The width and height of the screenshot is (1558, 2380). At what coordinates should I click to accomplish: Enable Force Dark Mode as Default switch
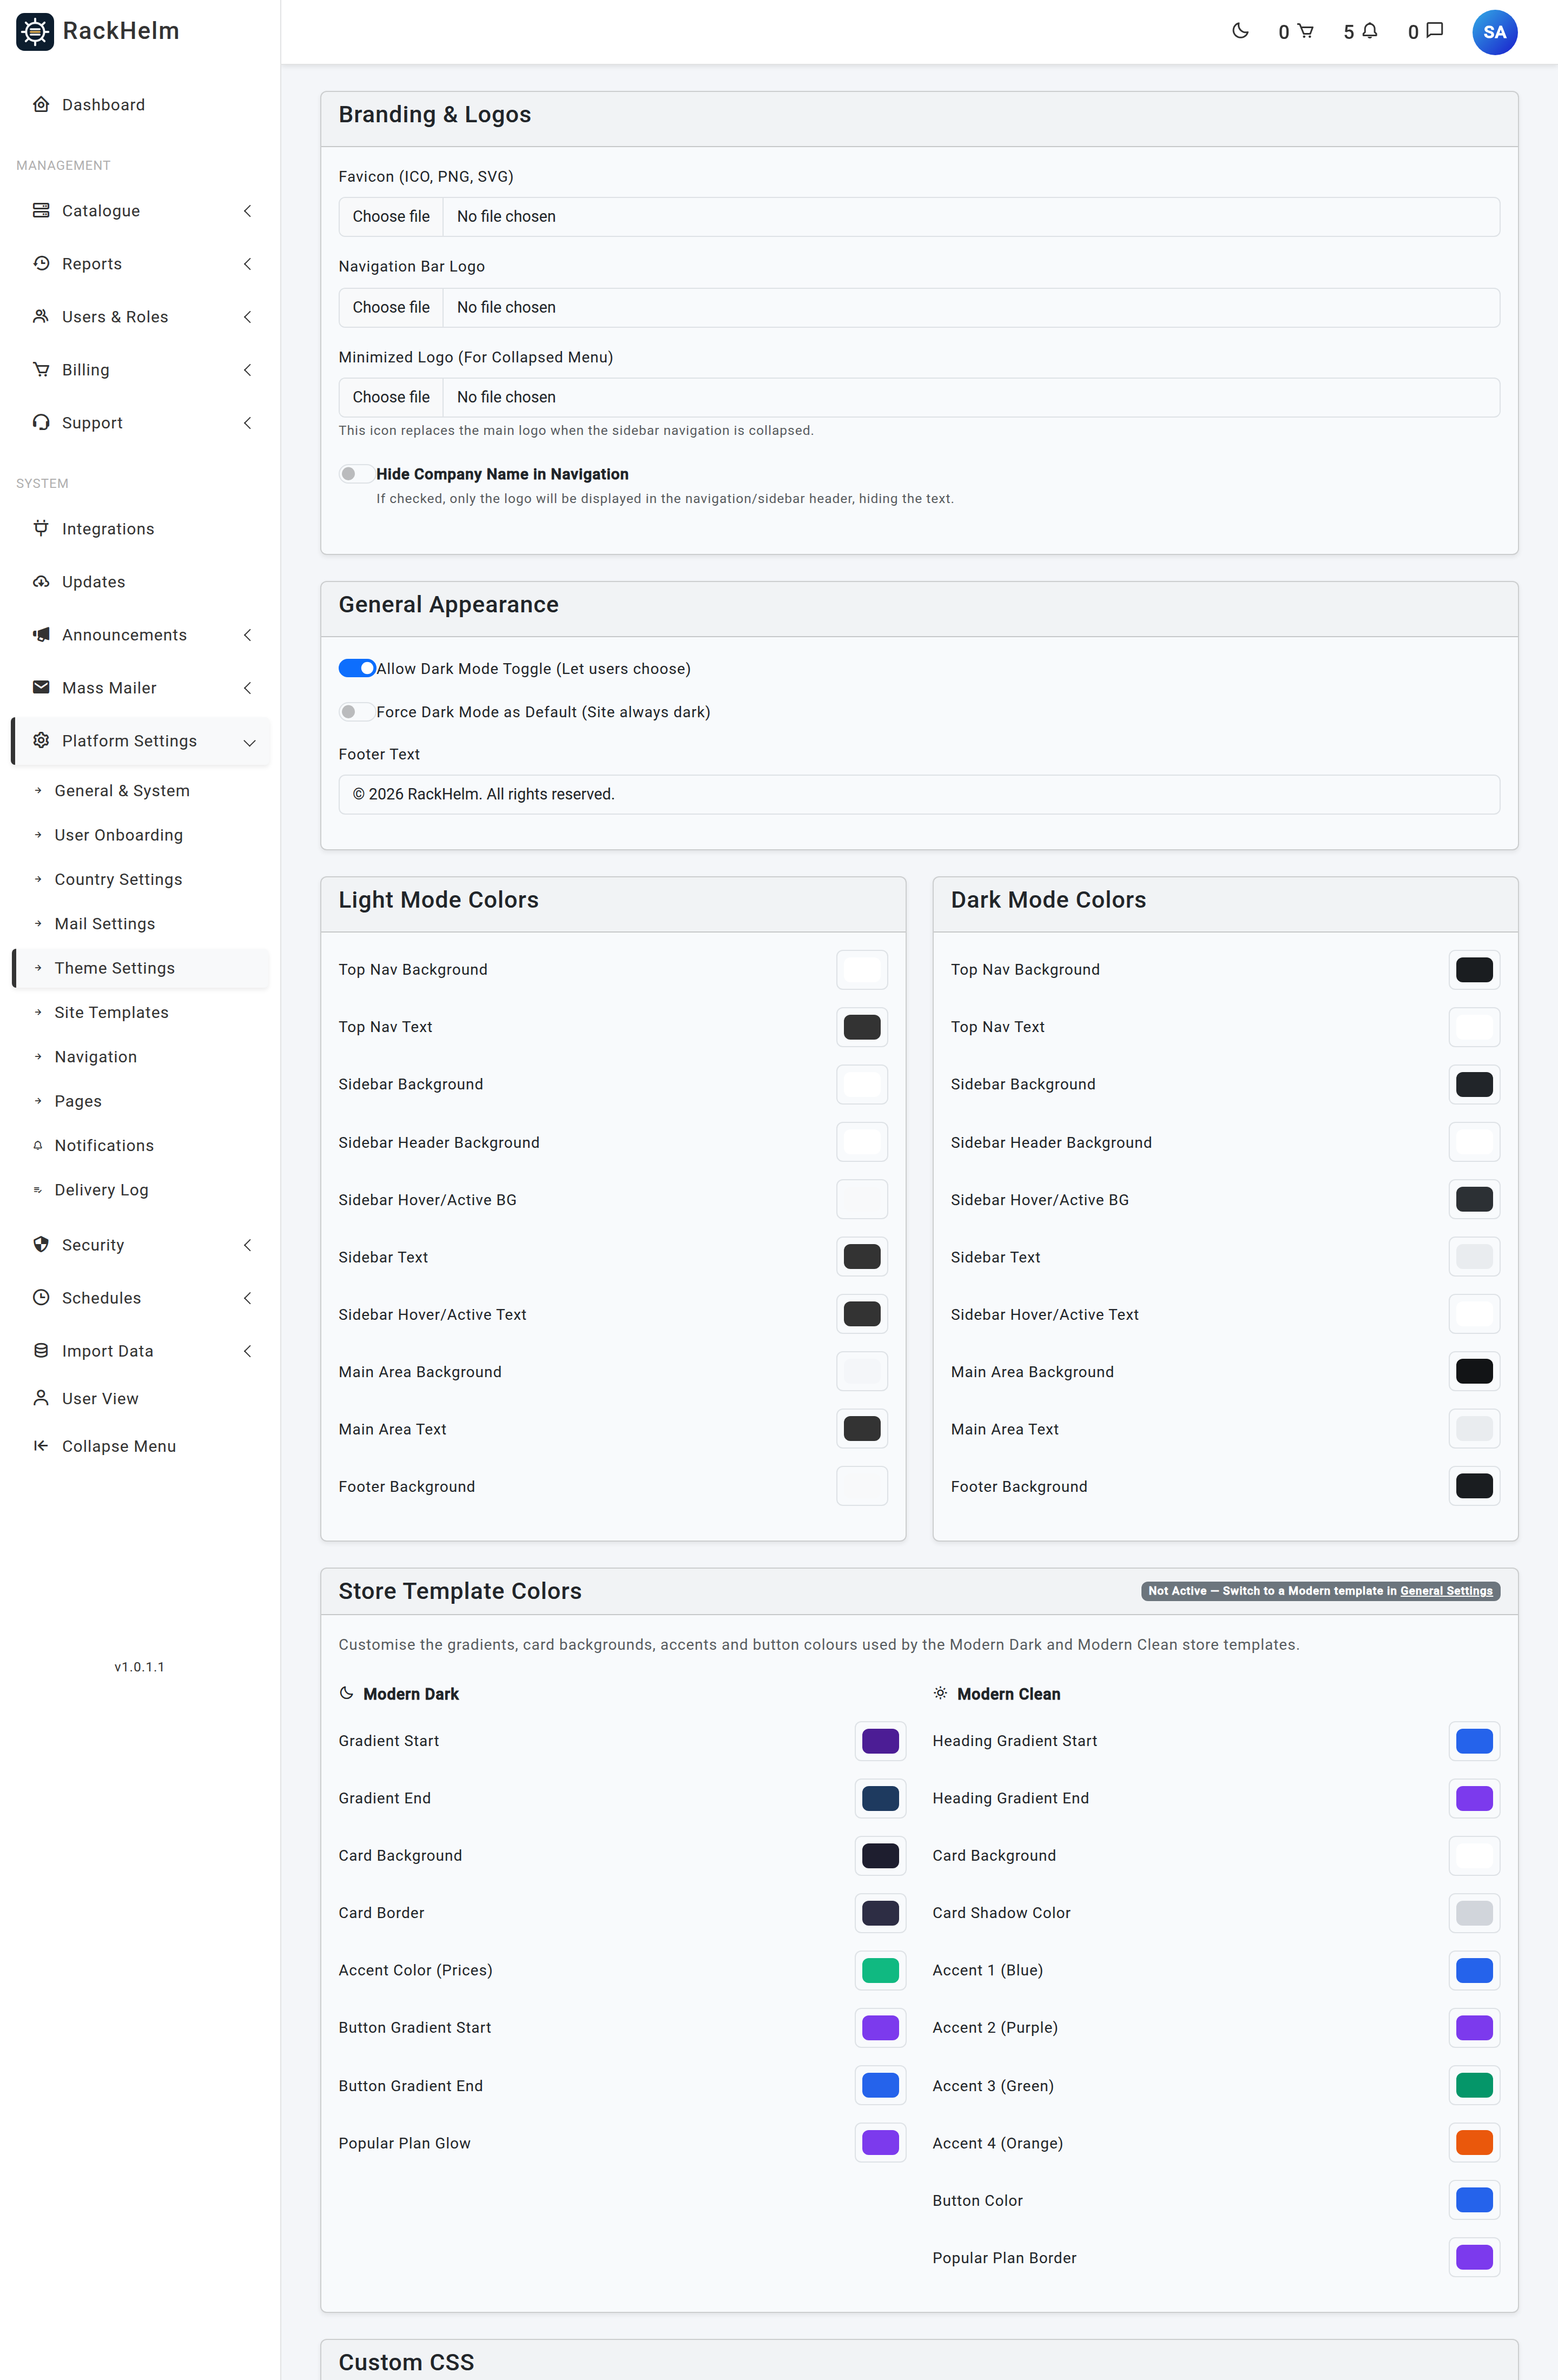[356, 712]
